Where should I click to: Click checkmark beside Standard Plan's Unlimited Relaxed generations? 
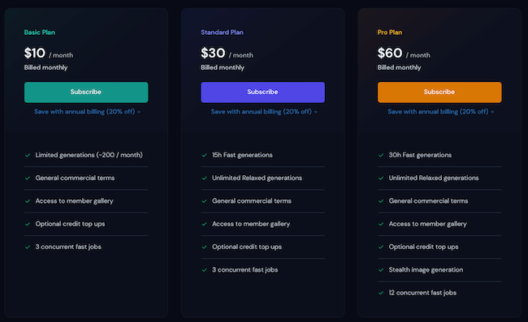[x=204, y=178]
